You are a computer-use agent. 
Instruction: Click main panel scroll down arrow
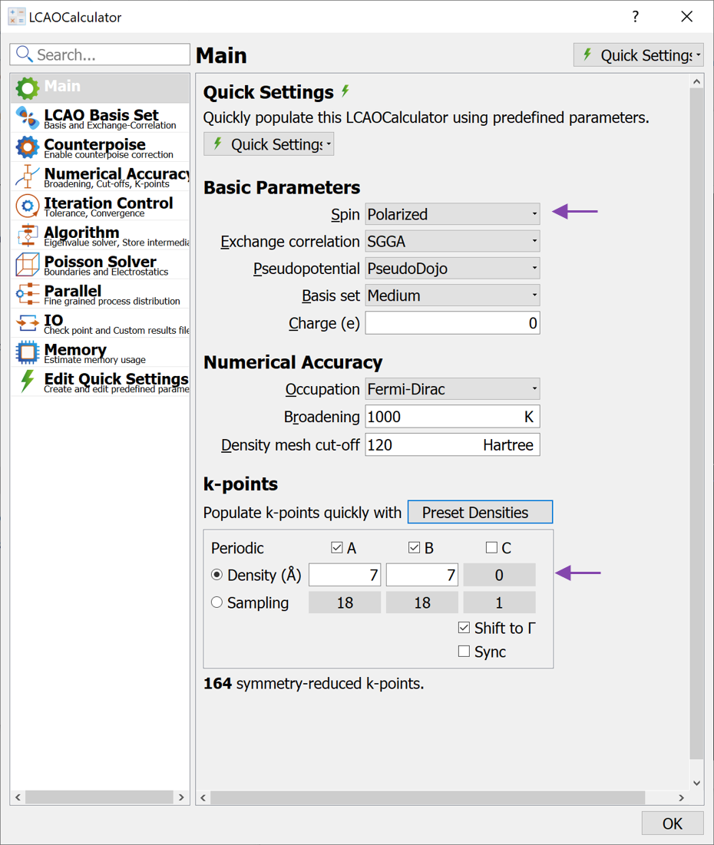tap(697, 783)
